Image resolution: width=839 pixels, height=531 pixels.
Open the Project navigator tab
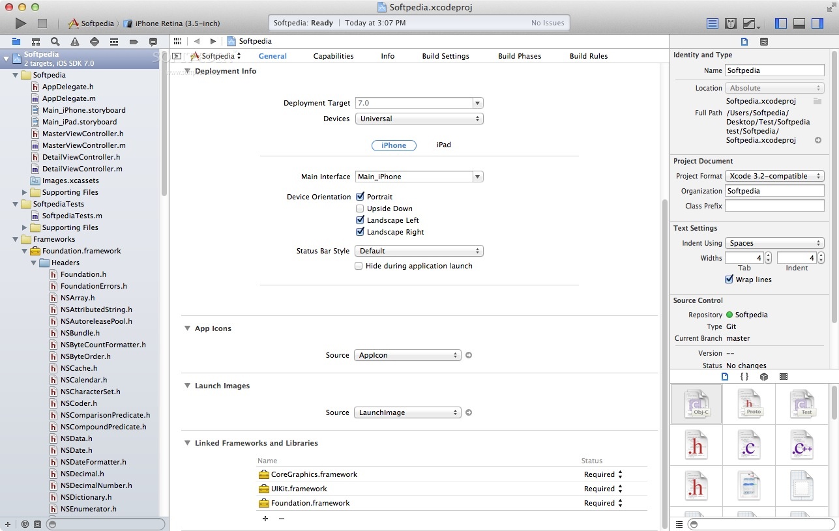coord(16,41)
